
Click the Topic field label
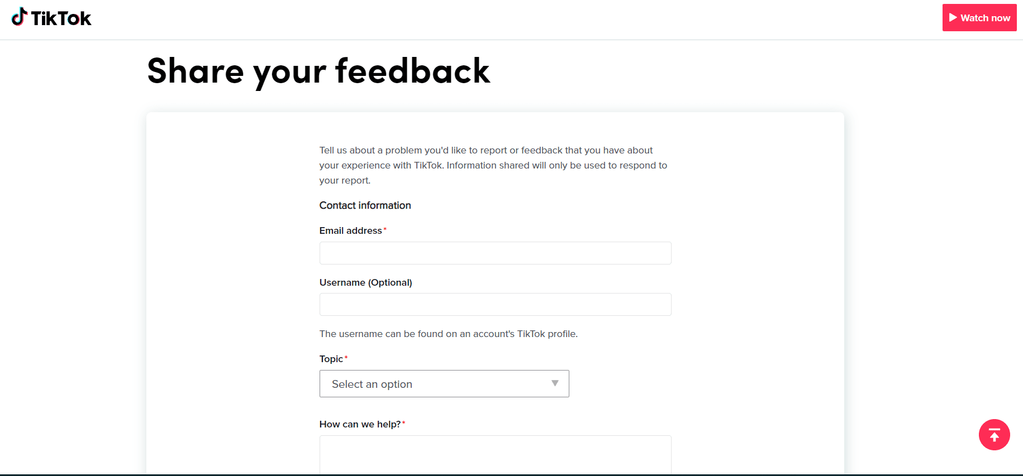click(331, 359)
